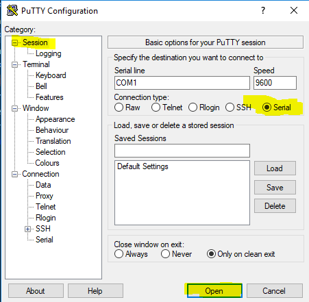Collapse the Window tree node

coord(14,108)
